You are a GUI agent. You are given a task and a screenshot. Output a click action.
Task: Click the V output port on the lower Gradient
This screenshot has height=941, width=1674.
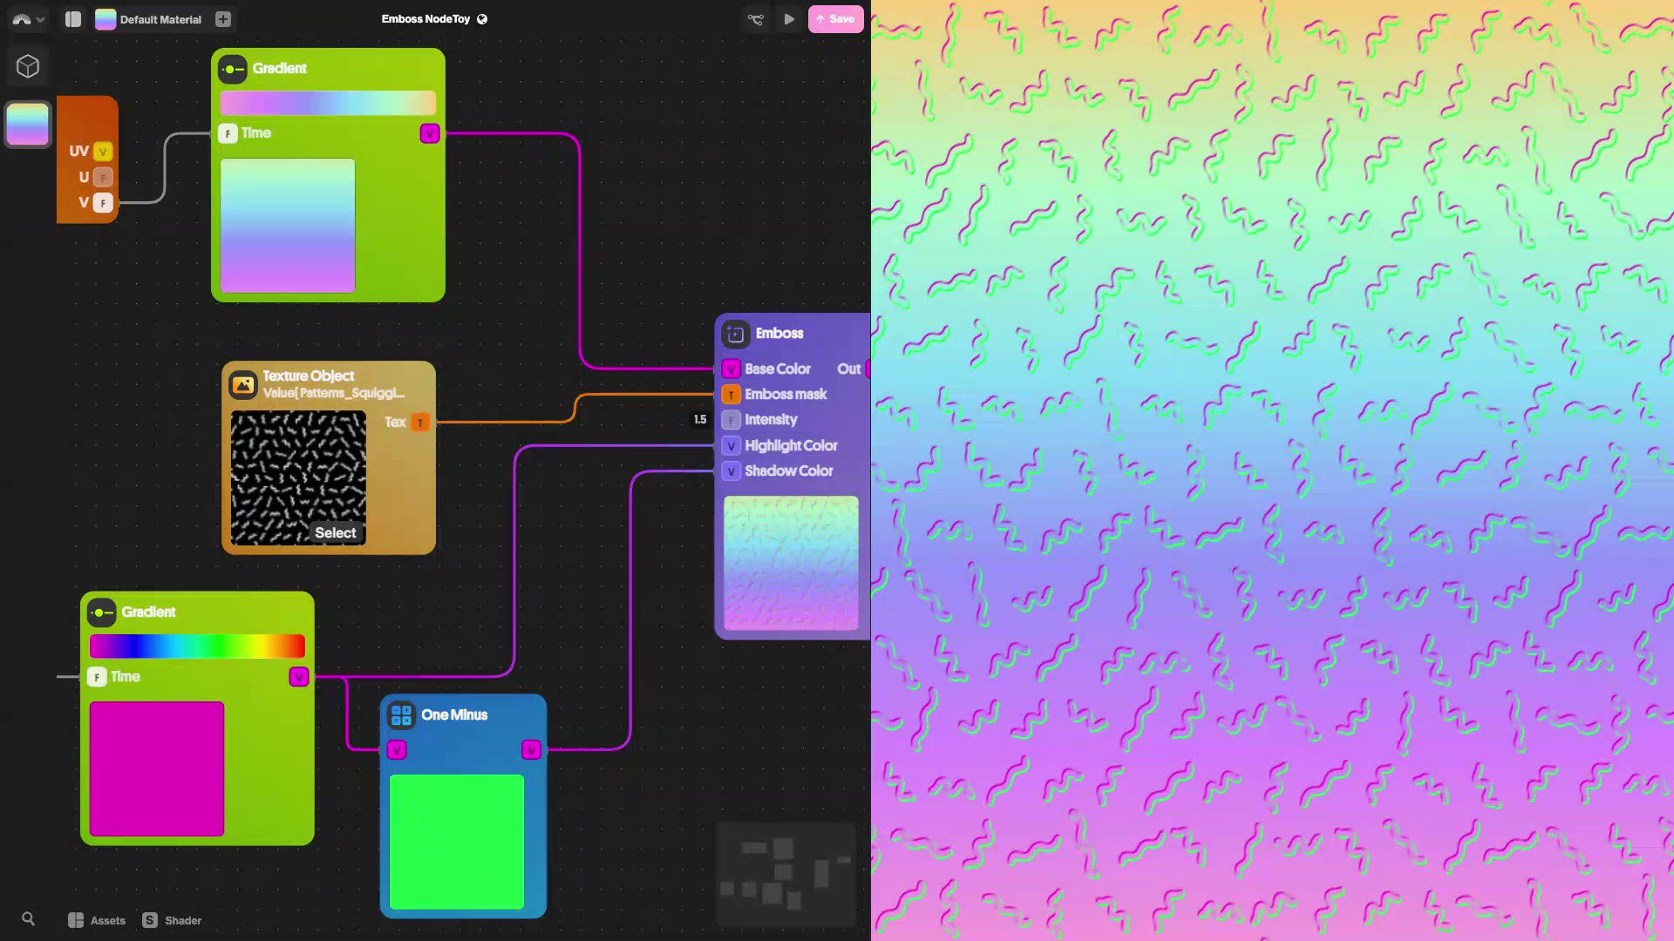click(299, 676)
